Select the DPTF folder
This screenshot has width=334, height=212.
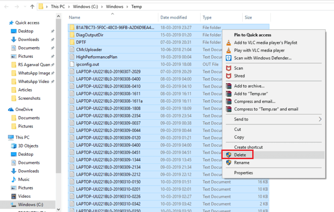tap(81, 42)
